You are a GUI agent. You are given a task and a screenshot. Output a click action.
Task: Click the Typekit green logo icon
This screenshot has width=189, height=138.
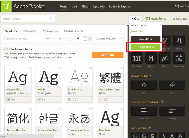[x=6, y=6]
